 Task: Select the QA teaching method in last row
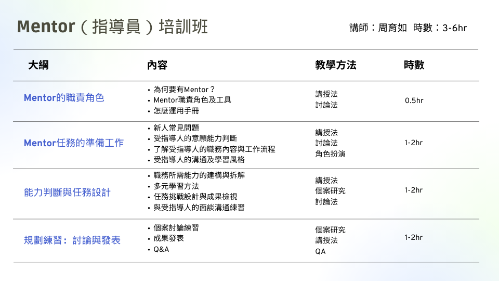click(x=321, y=251)
